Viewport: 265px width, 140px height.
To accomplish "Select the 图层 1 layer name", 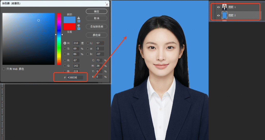I will 232,7.
